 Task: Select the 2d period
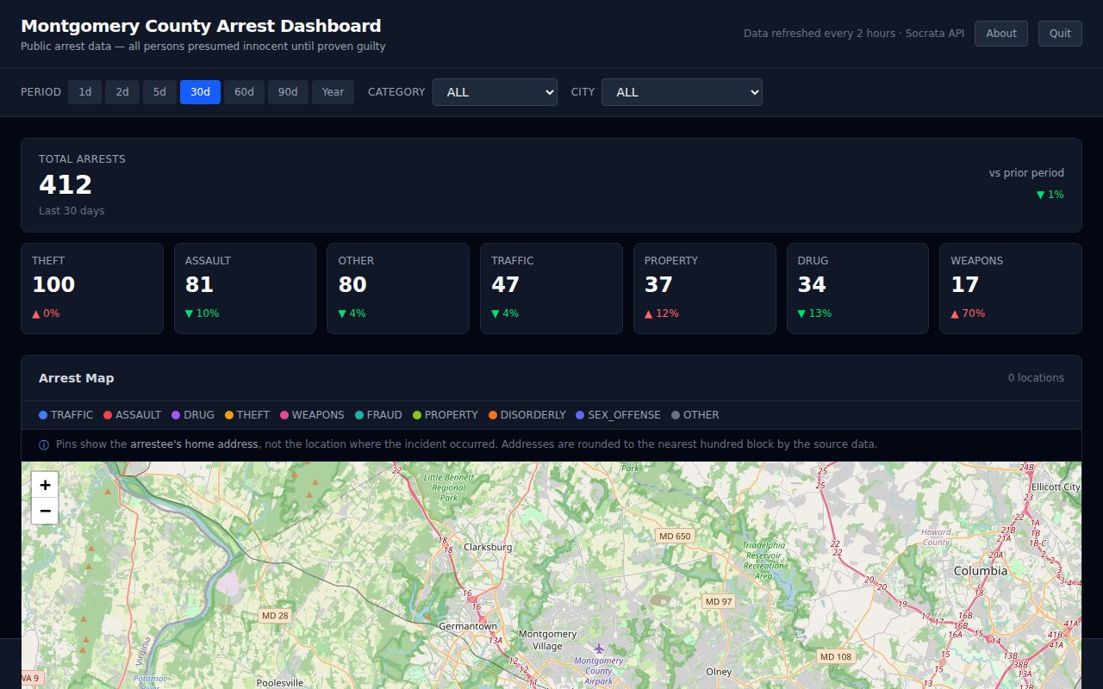pyautogui.click(x=122, y=92)
